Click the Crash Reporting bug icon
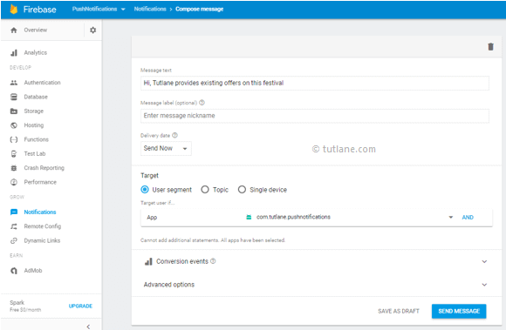Screen dimensions: 506x330 point(14,168)
